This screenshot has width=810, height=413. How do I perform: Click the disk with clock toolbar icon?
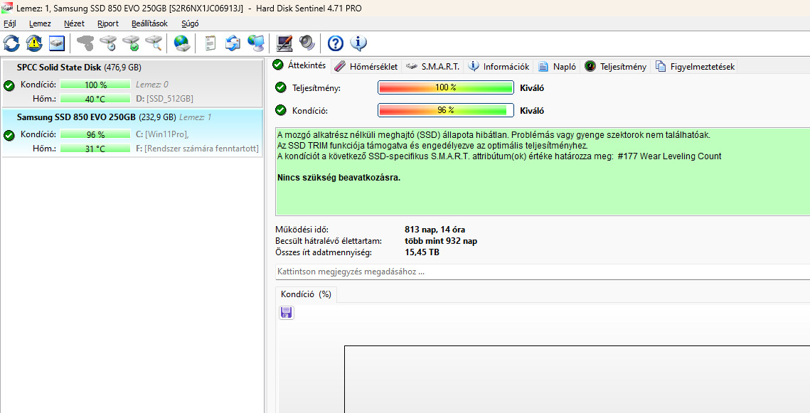pos(109,43)
